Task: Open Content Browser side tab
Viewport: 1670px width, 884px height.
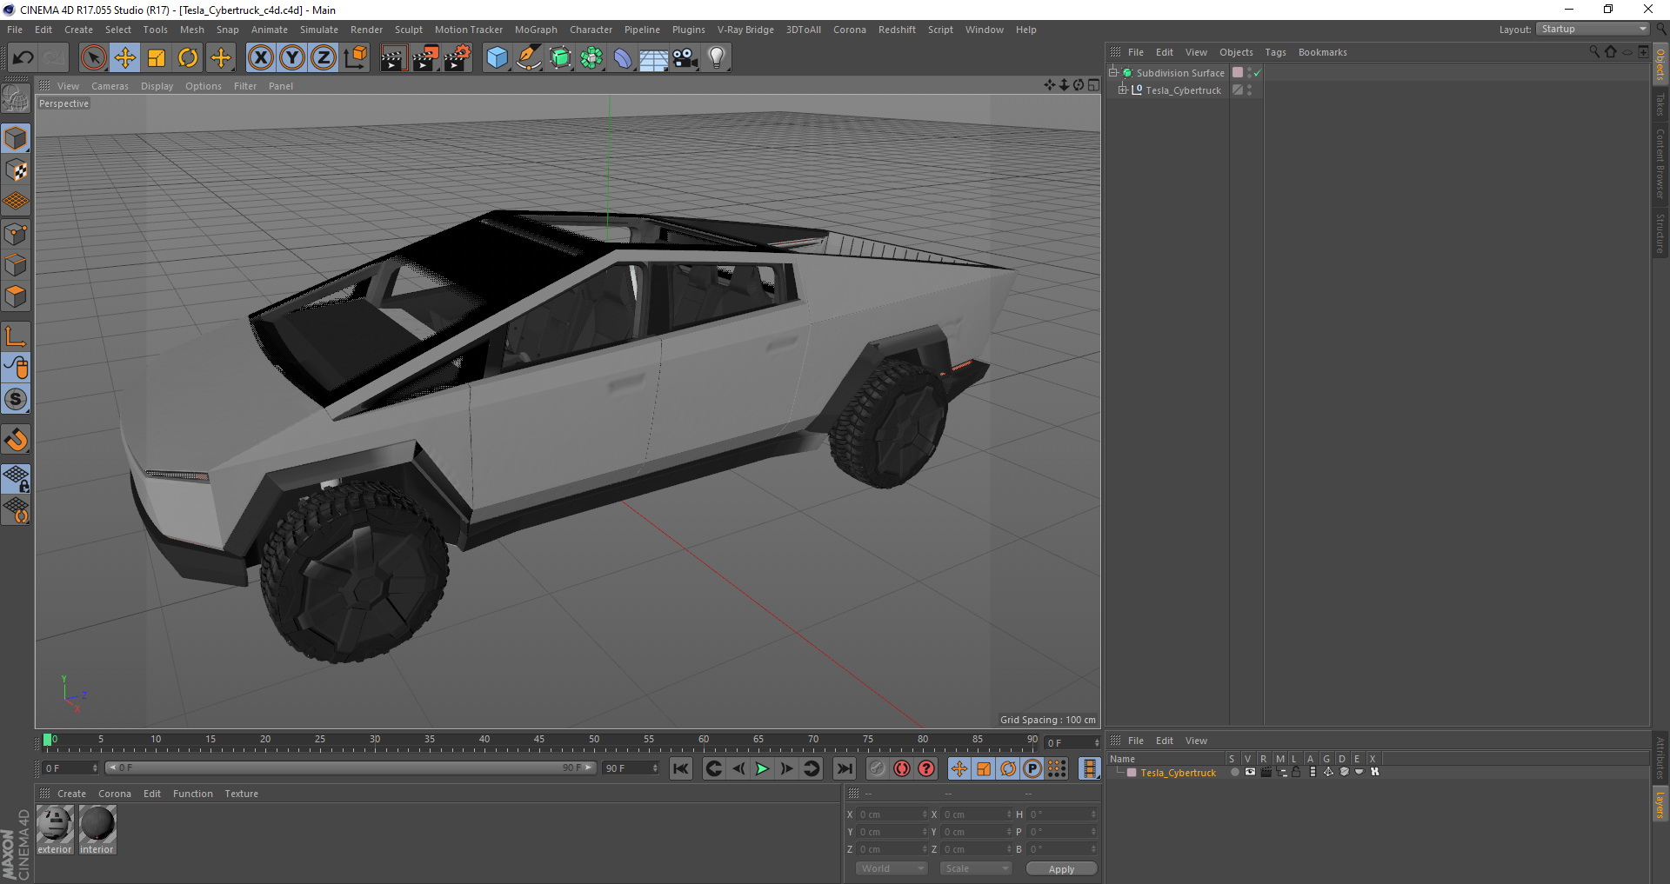Action: pyautogui.click(x=1660, y=164)
